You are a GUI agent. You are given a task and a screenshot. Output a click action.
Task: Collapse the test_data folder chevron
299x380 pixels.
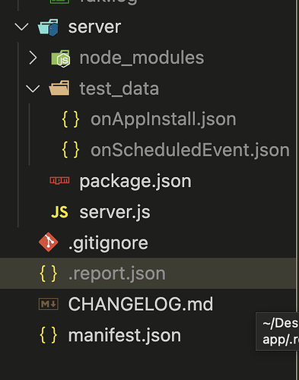(x=33, y=89)
